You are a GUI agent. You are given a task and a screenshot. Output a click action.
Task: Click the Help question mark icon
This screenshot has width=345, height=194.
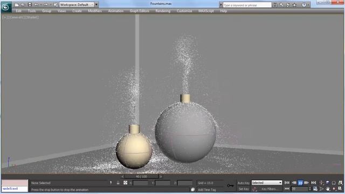[x=304, y=5]
